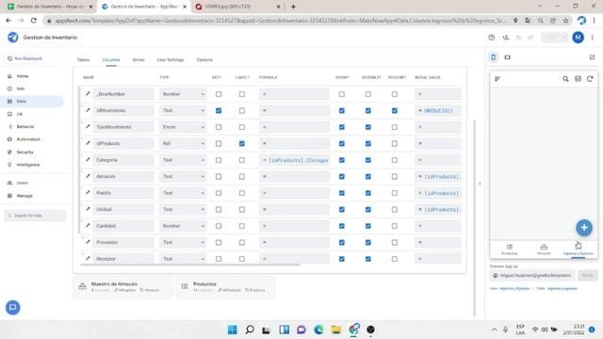The height and width of the screenshot is (339, 603).
Task: Click the Search for help field
Action: (35, 216)
